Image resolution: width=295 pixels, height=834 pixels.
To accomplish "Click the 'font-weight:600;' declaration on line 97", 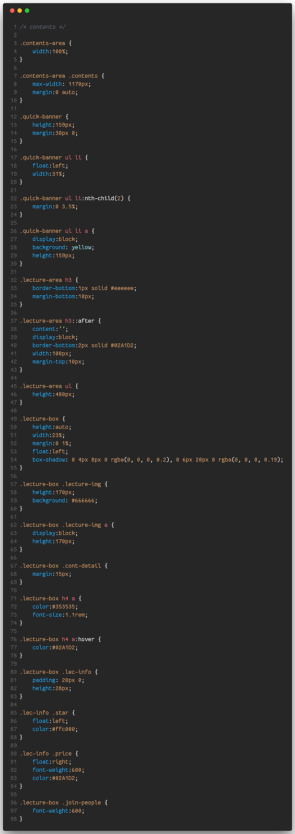I will click(59, 811).
